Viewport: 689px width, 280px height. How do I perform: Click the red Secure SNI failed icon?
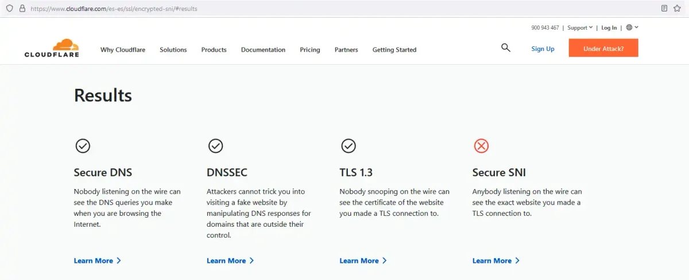481,146
